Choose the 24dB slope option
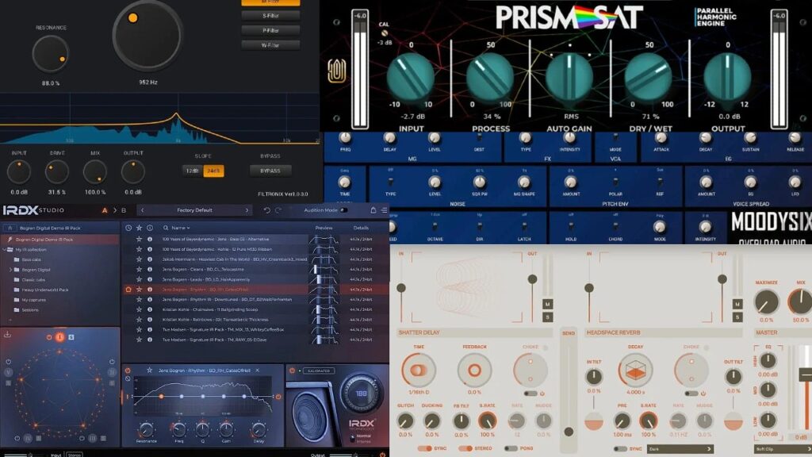This screenshot has height=457, width=812. tap(213, 171)
